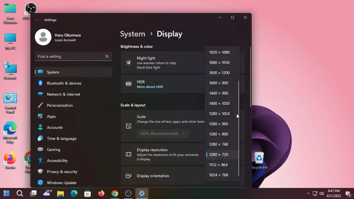The height and width of the screenshot is (199, 354).
Task: Click the Display resolution icon
Action: (x=129, y=154)
